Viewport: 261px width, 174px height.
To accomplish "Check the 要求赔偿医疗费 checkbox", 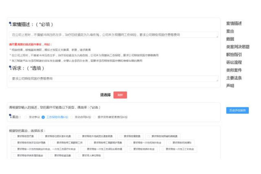I will pyautogui.click(x=14, y=136).
